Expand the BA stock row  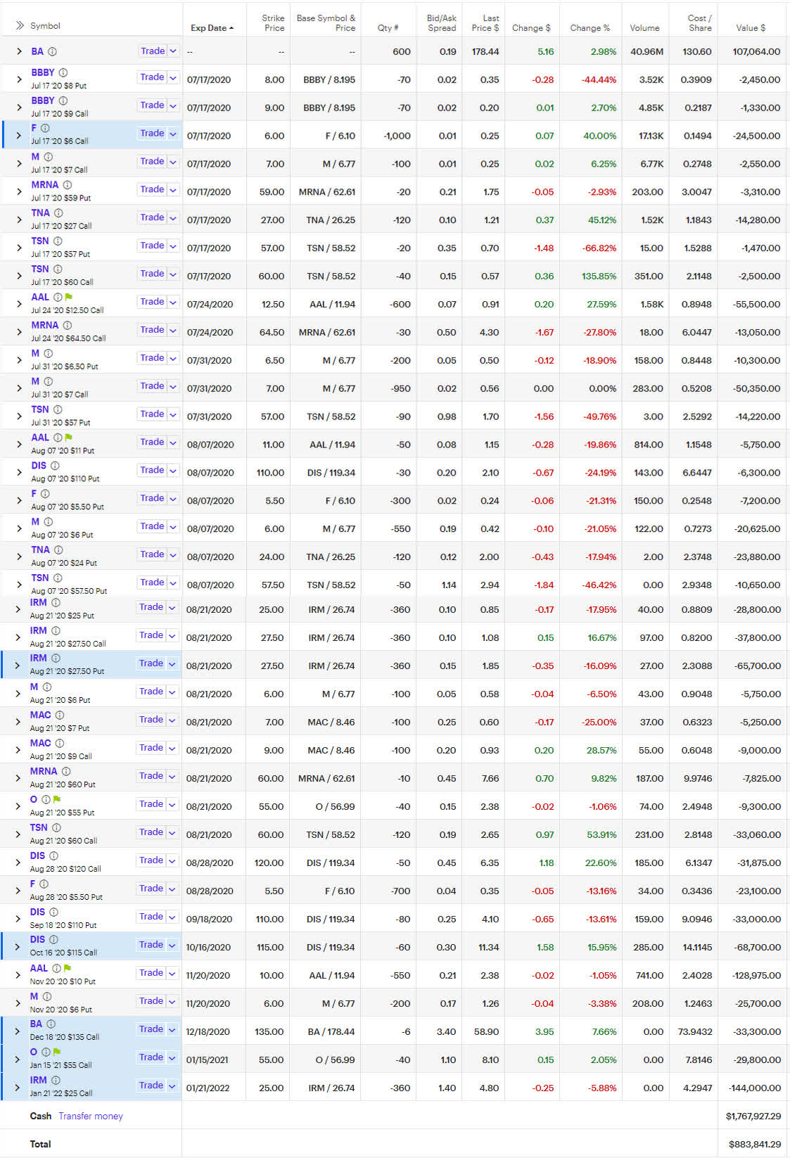pyautogui.click(x=19, y=51)
